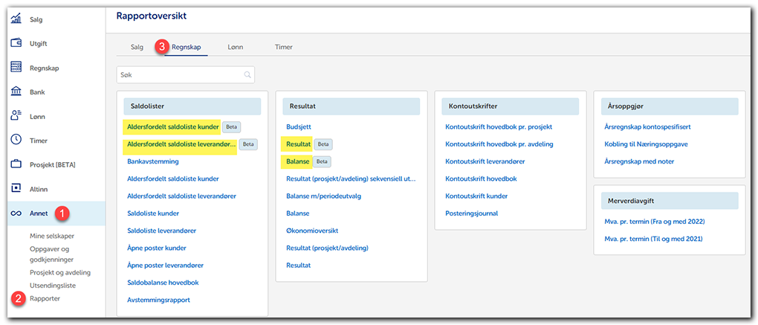Click inside the Søk search field
The width and height of the screenshot is (758, 325).
[x=178, y=75]
